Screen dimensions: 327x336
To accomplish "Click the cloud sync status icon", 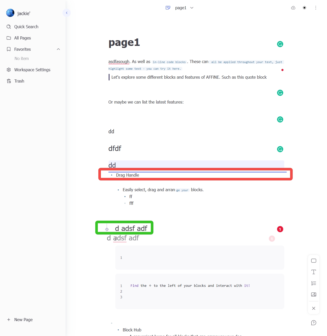I will 293,8.
